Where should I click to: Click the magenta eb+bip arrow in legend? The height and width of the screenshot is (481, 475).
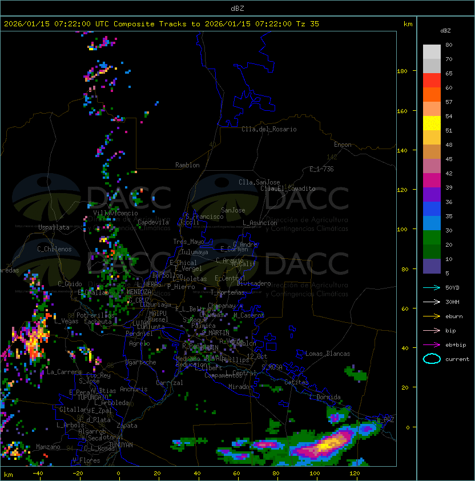pyautogui.click(x=432, y=345)
